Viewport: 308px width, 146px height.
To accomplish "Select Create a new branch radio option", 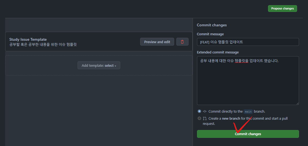I will pyautogui.click(x=199, y=118).
